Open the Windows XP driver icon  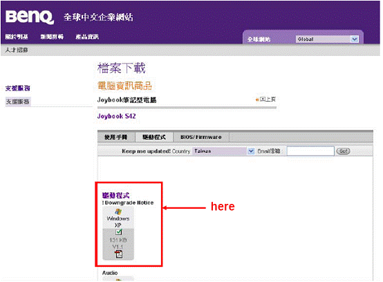coord(118,211)
